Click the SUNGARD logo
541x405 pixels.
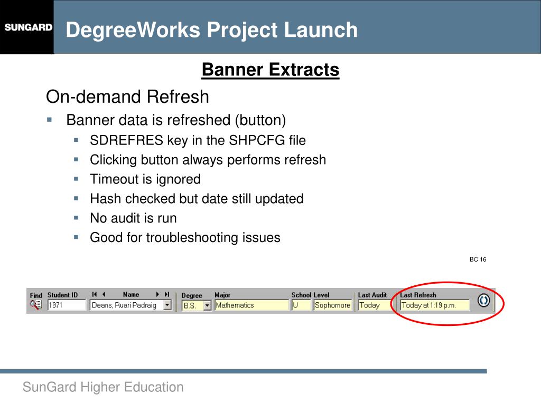click(29, 27)
